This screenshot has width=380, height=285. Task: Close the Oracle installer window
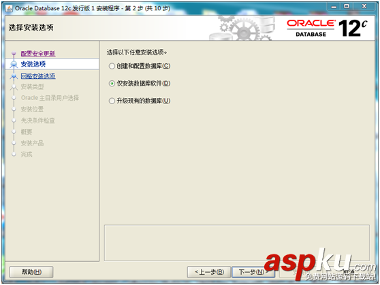(364, 7)
